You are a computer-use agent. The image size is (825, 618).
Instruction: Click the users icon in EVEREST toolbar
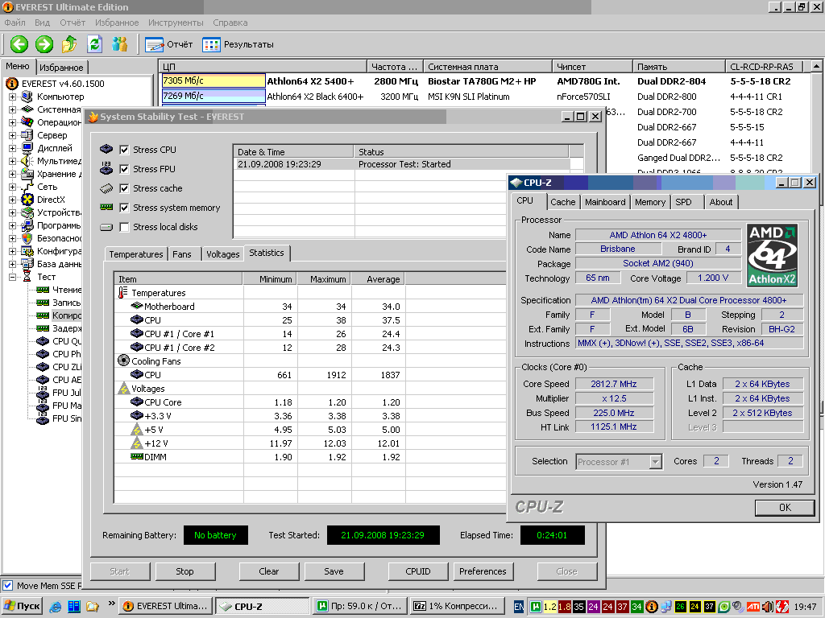(119, 44)
